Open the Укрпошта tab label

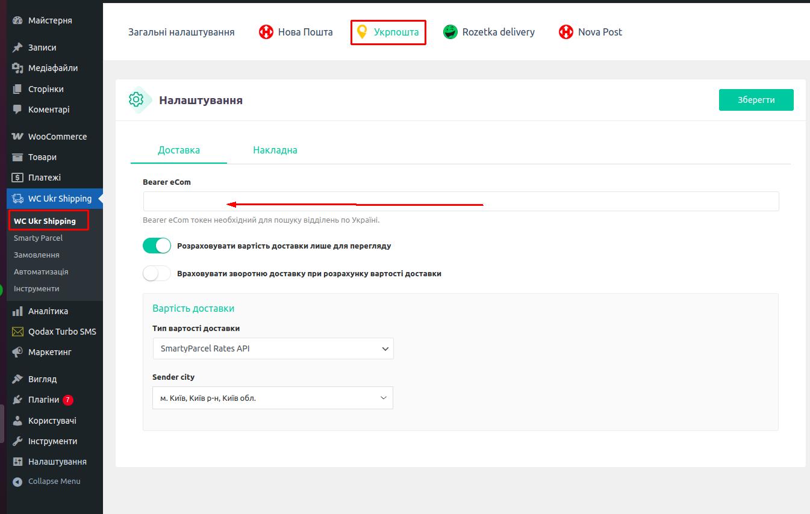[x=396, y=32]
